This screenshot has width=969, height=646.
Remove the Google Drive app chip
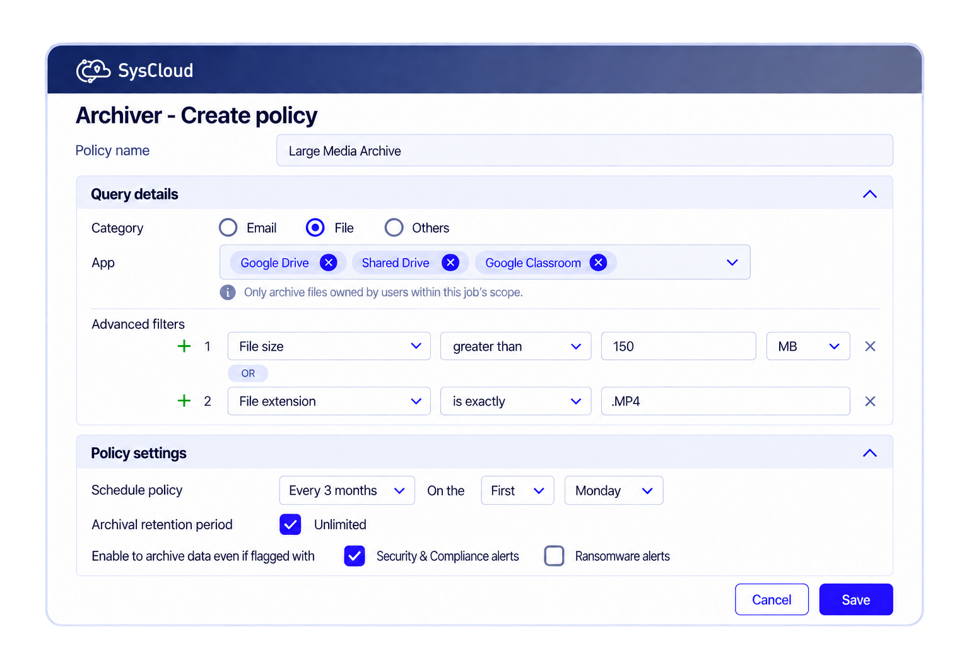328,262
